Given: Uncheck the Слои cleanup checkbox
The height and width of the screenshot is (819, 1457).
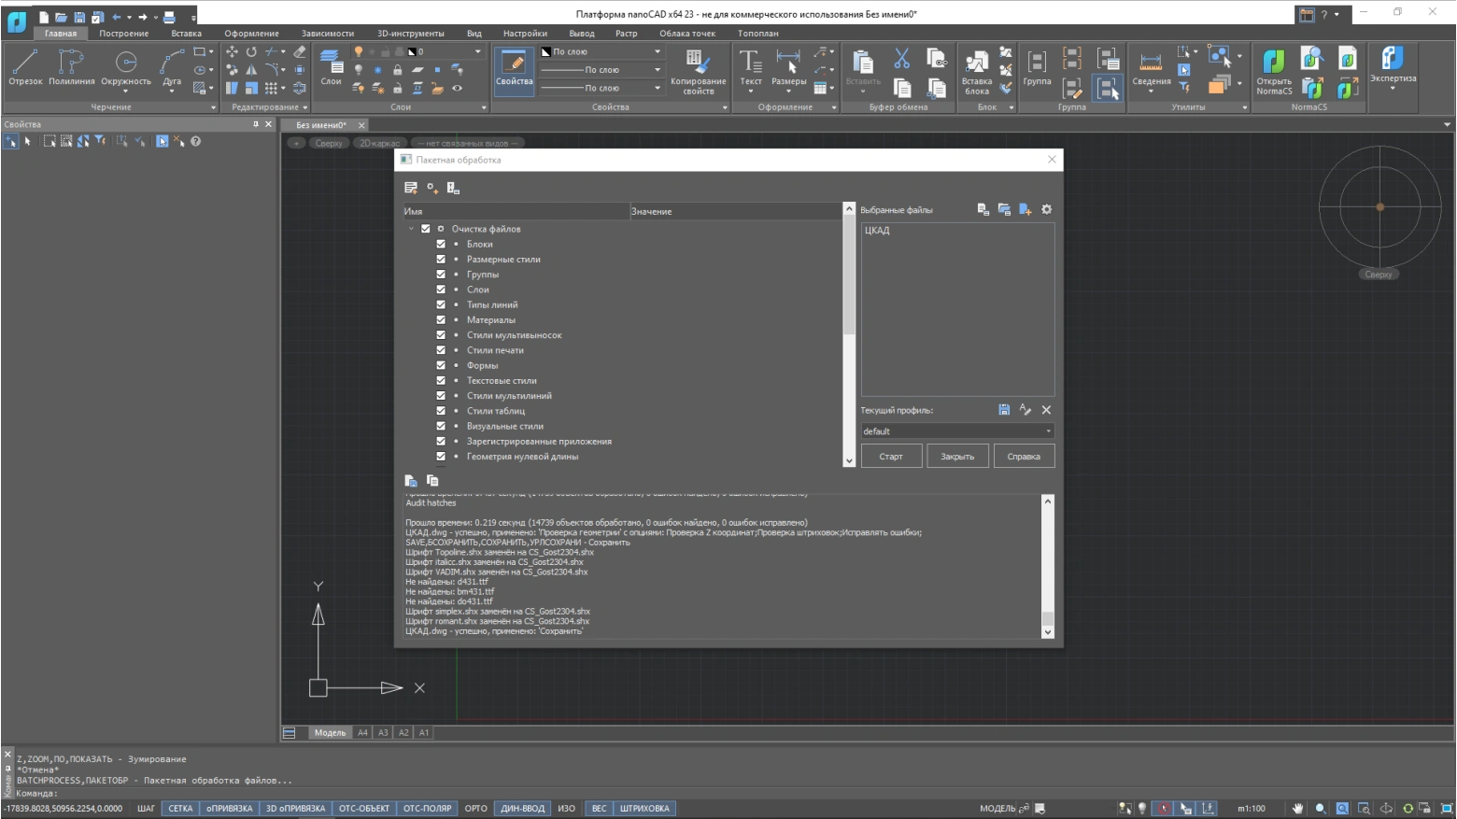Looking at the screenshot, I should coord(441,289).
